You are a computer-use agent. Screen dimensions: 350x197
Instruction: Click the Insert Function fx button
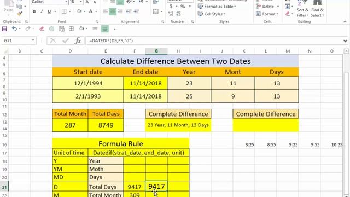[x=78, y=40]
